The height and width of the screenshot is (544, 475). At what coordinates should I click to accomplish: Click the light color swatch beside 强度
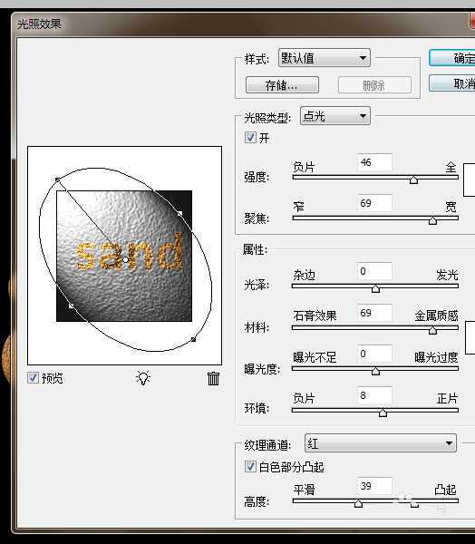[x=470, y=180]
